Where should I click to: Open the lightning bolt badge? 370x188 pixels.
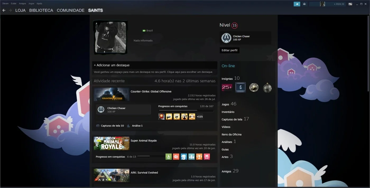point(254,87)
